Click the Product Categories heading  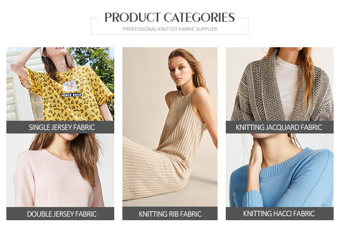(x=170, y=17)
